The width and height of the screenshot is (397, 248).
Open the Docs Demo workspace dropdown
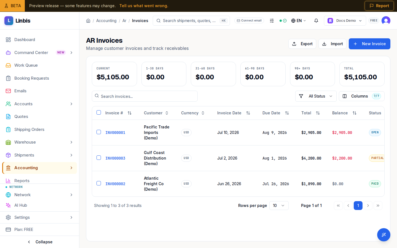coord(345,21)
